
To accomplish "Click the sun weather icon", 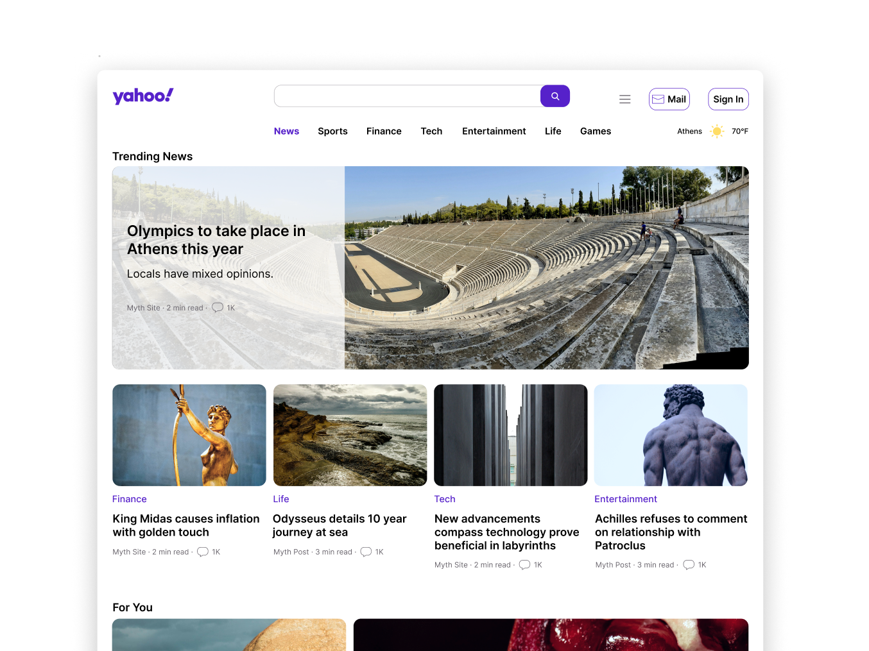I will (718, 131).
